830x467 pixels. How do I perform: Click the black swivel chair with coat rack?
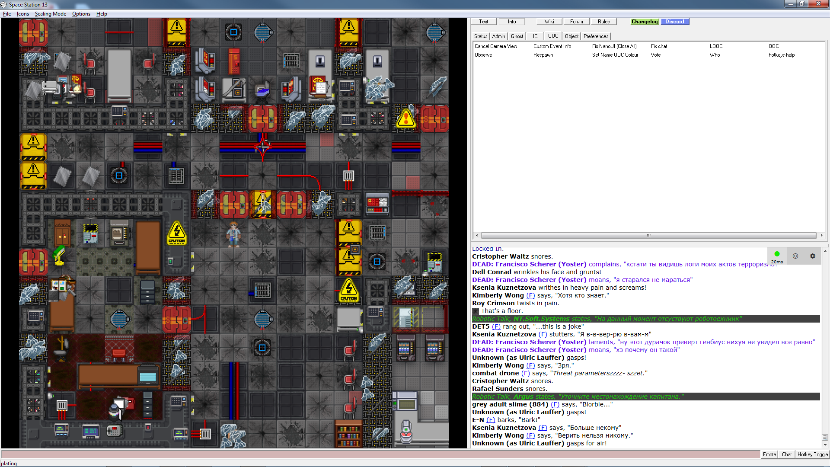pyautogui.click(x=61, y=348)
